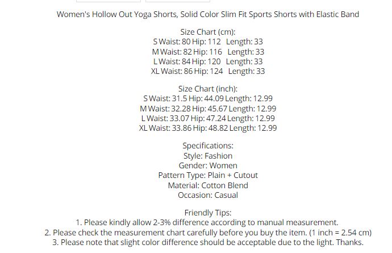
Task: Click the 'Specifications:' heading
Action: [x=207, y=146]
